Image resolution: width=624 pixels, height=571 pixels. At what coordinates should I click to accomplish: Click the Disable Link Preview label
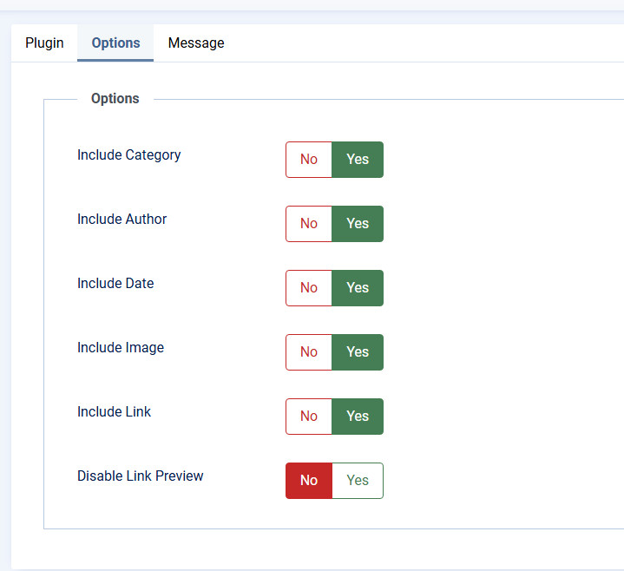tap(141, 476)
